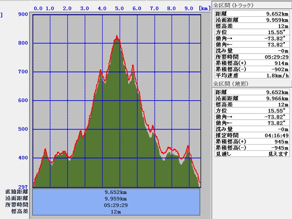Select the 914m cumulative ascent value

click(x=281, y=63)
